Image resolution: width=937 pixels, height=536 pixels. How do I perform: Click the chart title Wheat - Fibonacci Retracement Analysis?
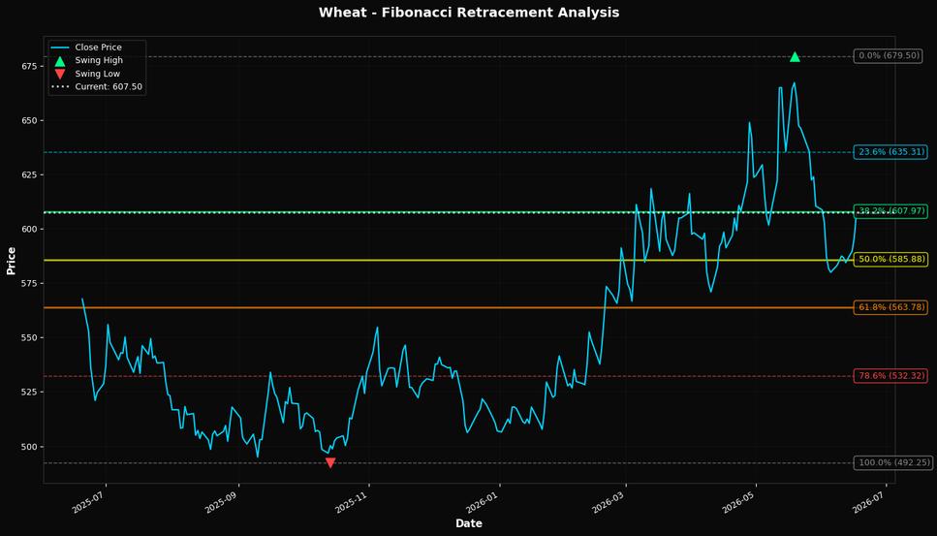pos(469,13)
